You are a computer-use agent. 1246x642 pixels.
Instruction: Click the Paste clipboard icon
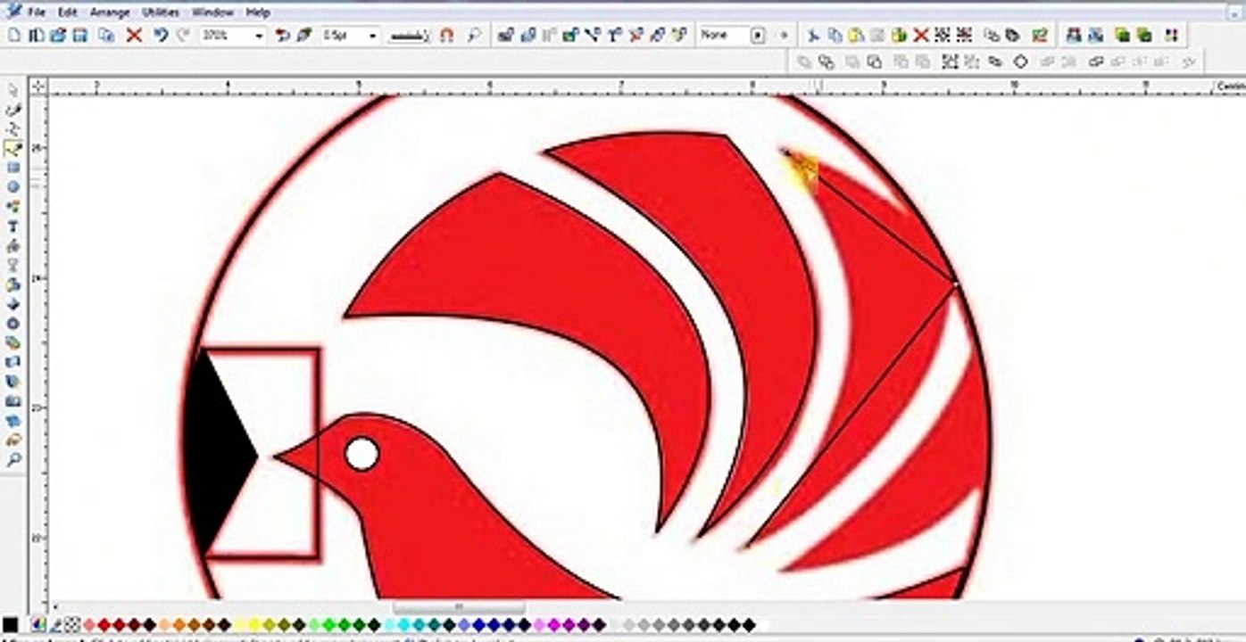[x=856, y=36]
